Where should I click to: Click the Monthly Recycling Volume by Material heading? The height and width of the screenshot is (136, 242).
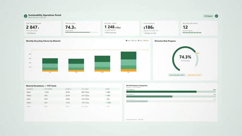tap(43, 41)
